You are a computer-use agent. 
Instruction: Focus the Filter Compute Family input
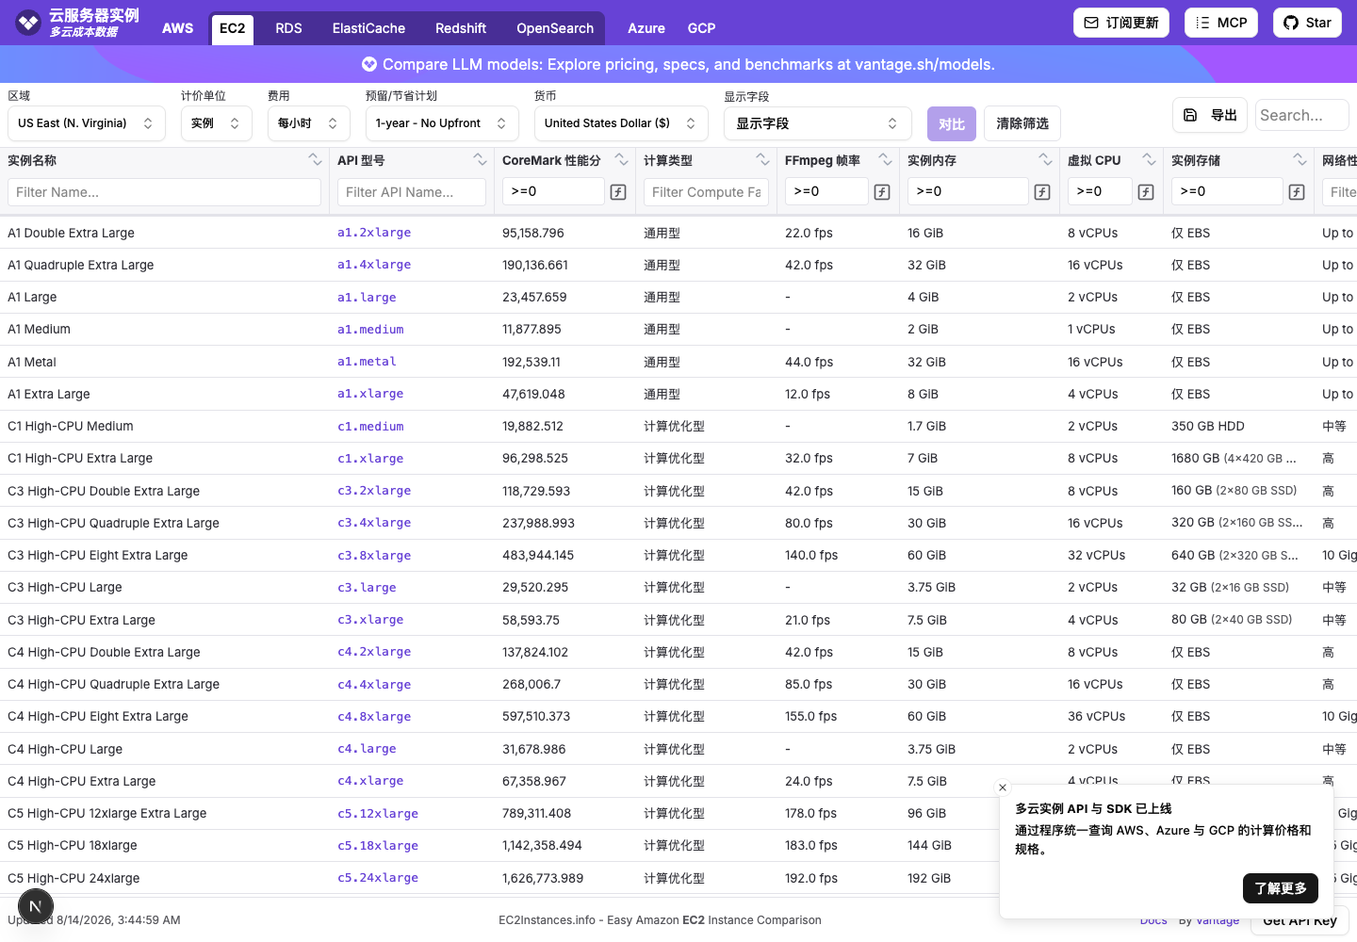coord(706,192)
